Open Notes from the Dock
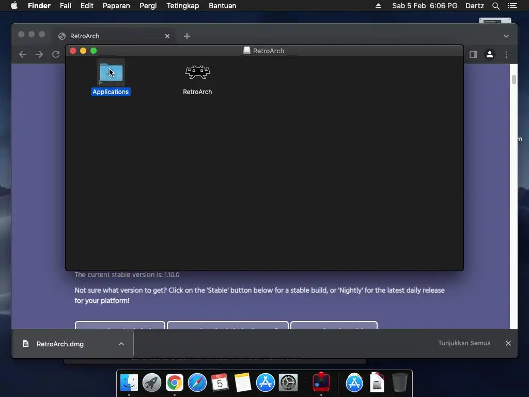The image size is (529, 397). tap(243, 383)
